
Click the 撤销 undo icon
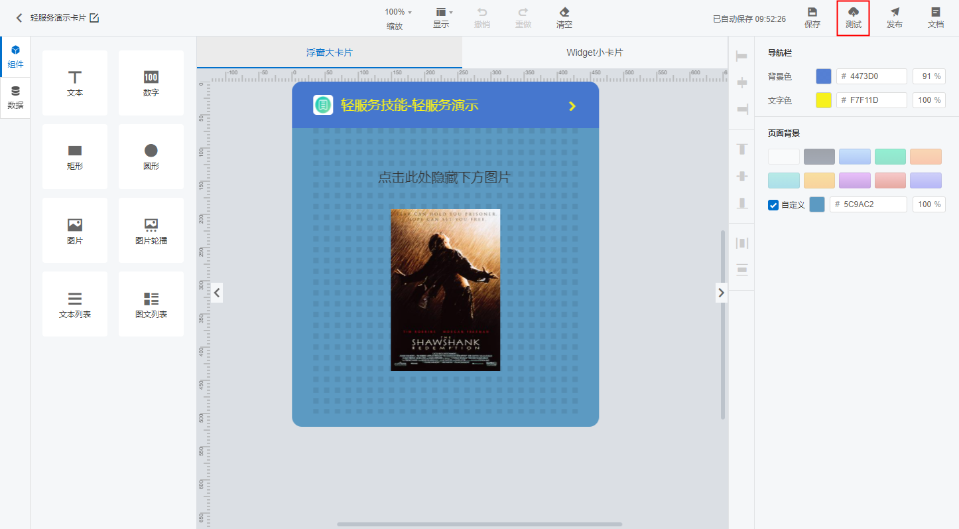click(482, 12)
